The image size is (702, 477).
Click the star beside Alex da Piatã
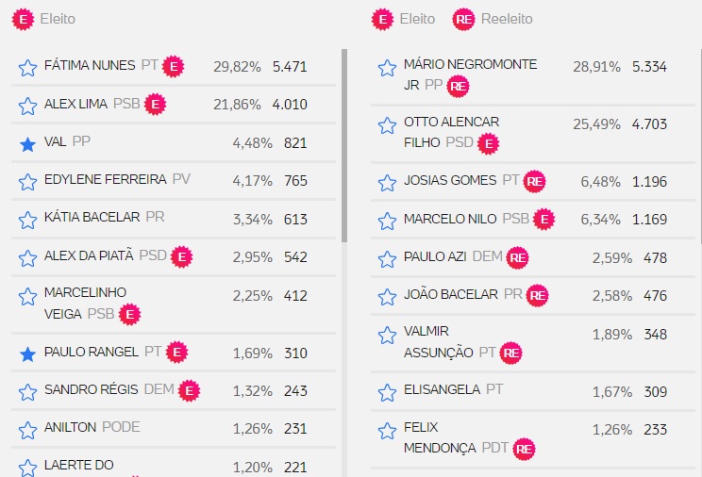27,257
